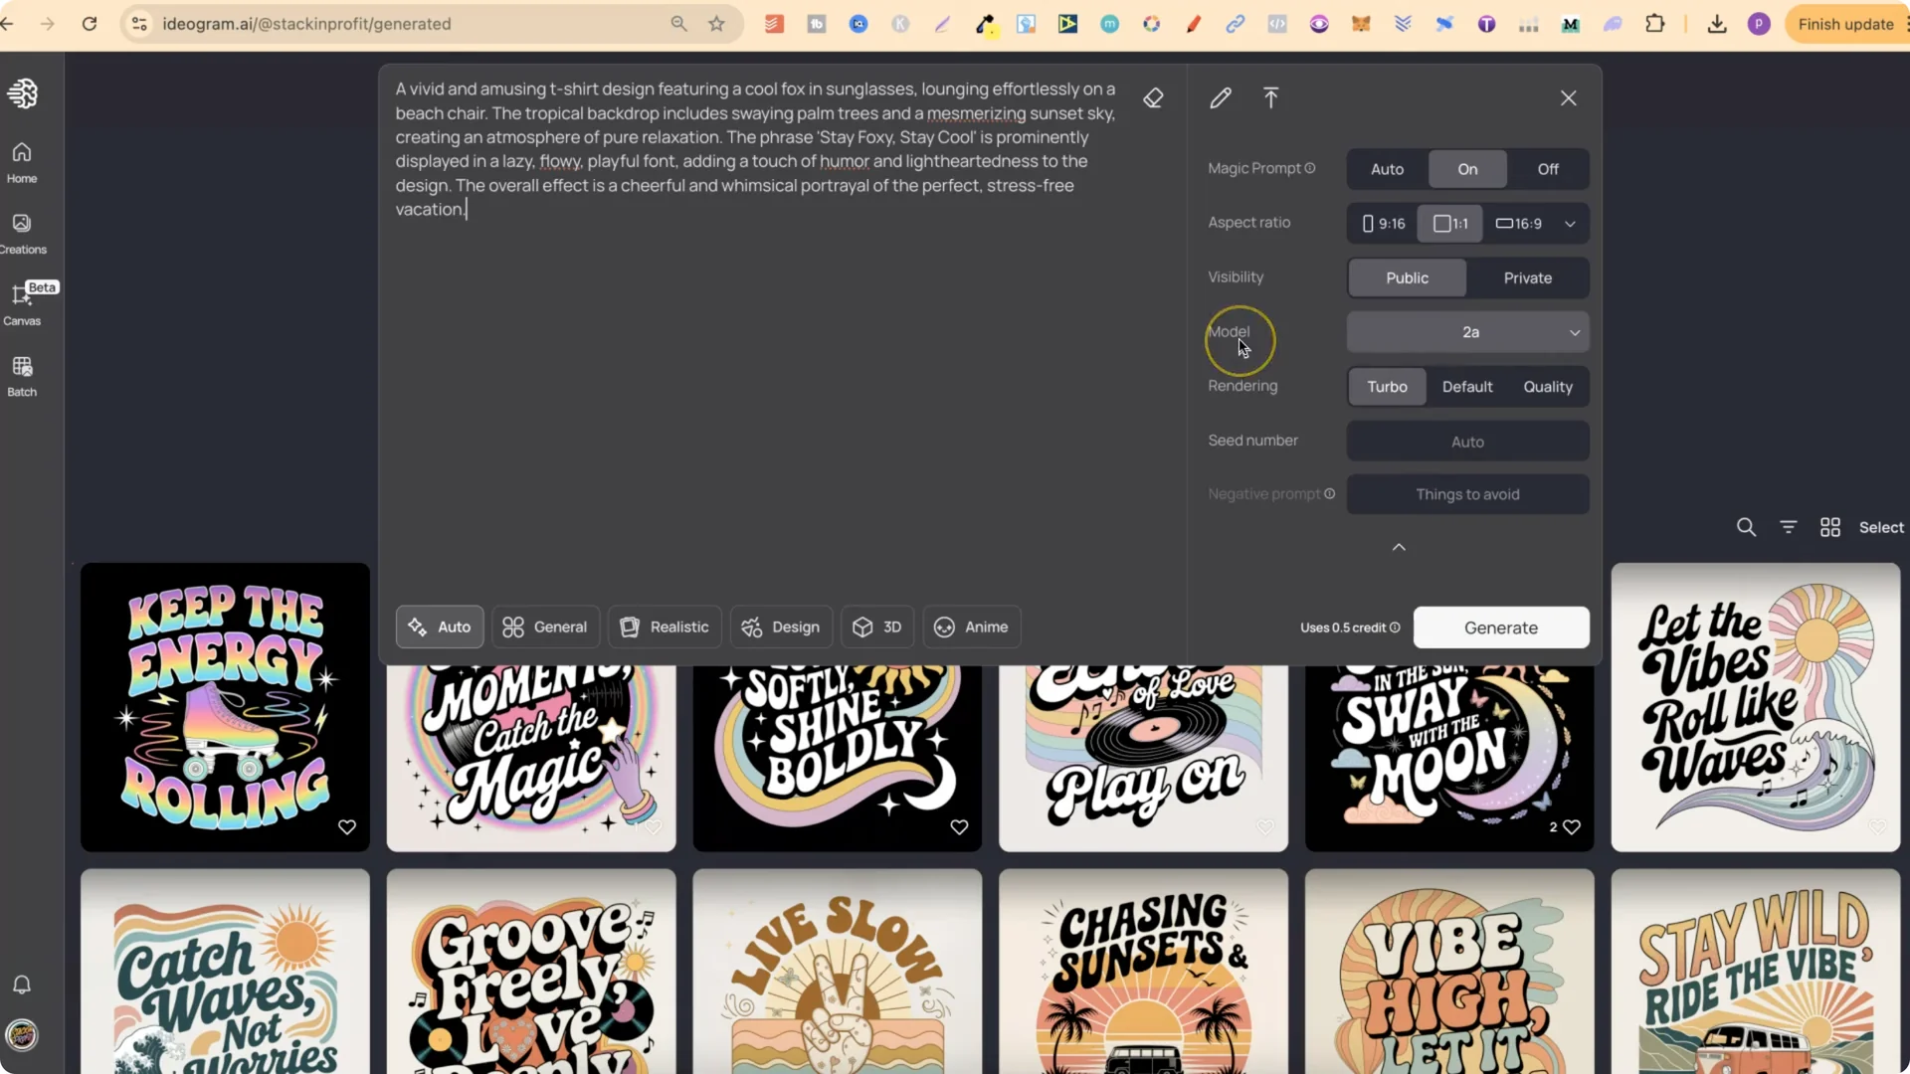Viewport: 1910px width, 1074px height.
Task: Clear the prompt with the eraser icon
Action: point(1153,97)
